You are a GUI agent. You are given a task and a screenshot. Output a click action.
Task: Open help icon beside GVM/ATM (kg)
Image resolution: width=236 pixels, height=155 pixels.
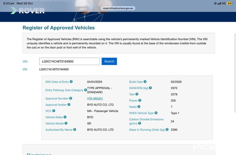150,88
